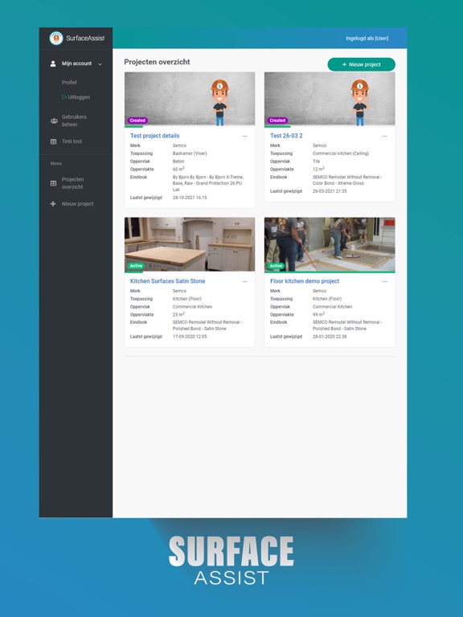Click the SurfaceAssist logo avatar

(x=56, y=39)
